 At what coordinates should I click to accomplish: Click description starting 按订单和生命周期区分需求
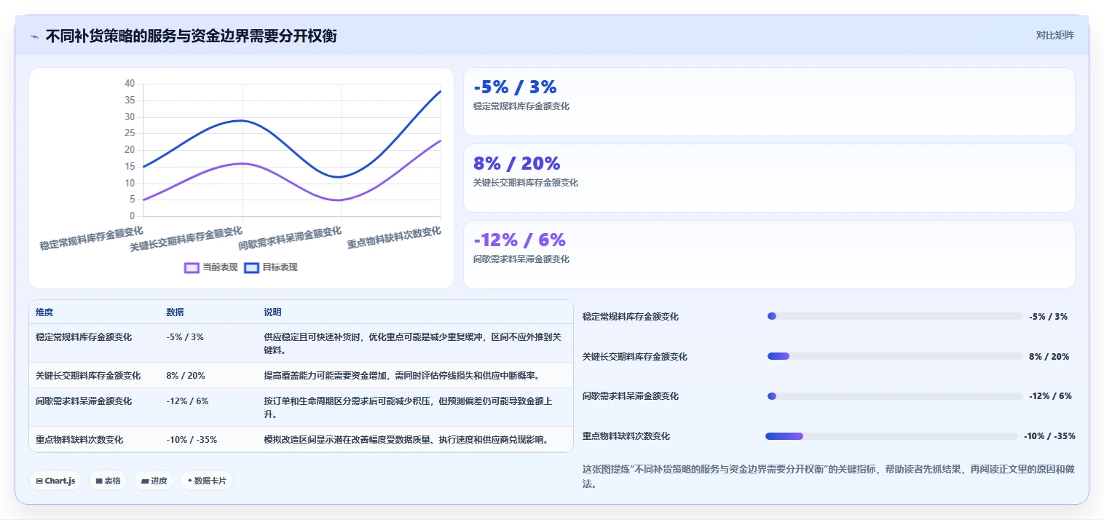[409, 408]
